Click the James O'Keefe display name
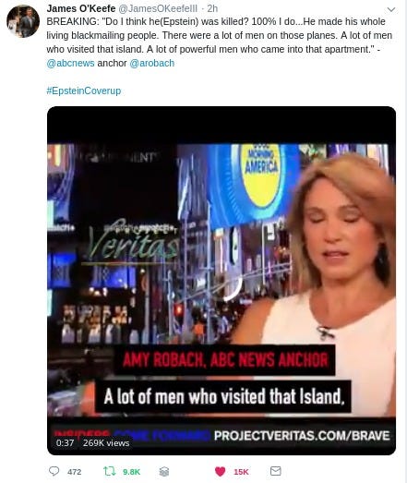Image resolution: width=407 pixels, height=483 pixels. pyautogui.click(x=81, y=8)
